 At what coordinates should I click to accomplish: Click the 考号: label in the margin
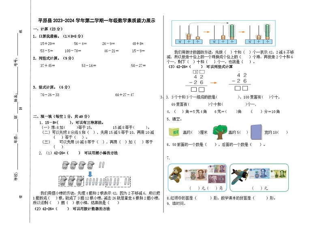[16, 62]
